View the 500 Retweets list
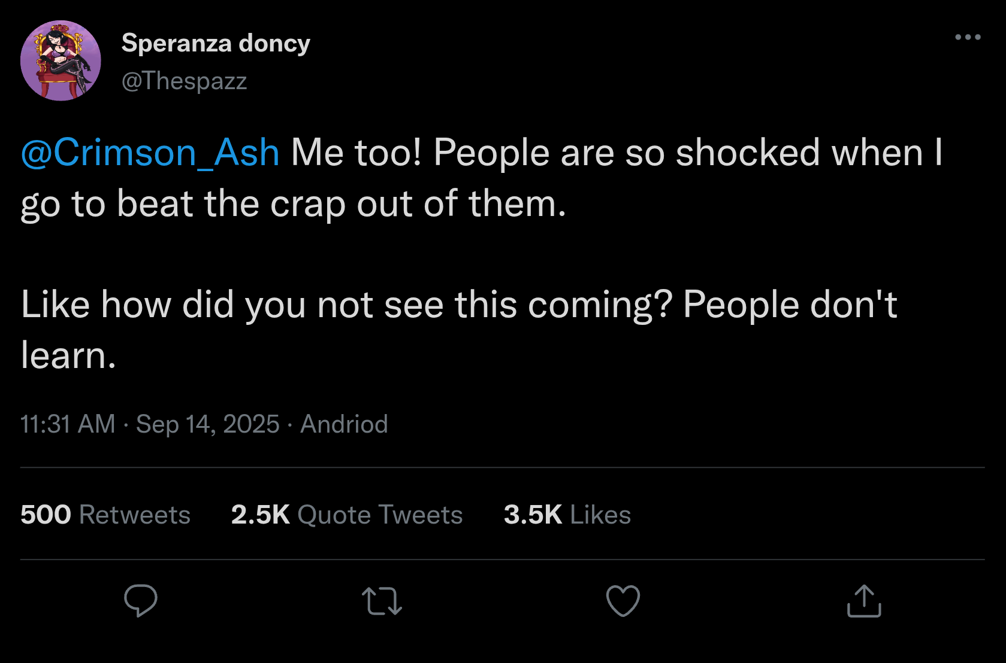The width and height of the screenshot is (1006, 663). point(105,515)
